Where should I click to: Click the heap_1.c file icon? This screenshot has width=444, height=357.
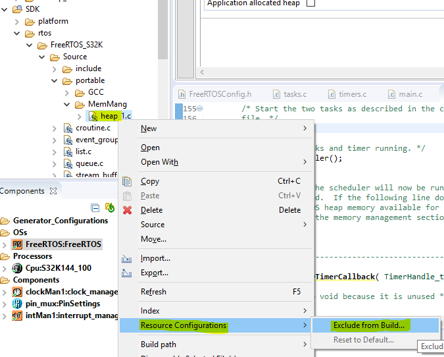coord(93,116)
